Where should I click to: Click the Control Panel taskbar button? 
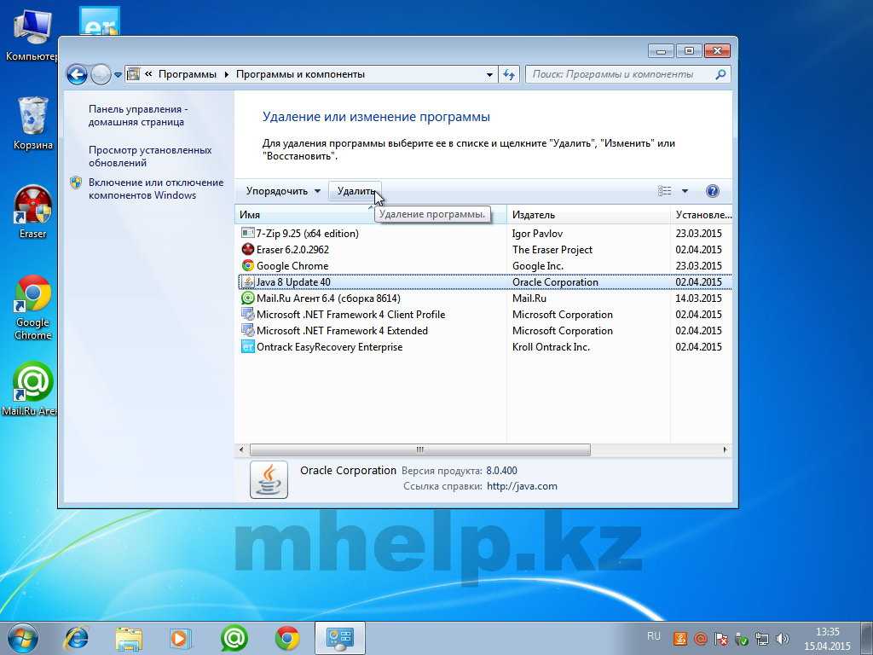(339, 638)
